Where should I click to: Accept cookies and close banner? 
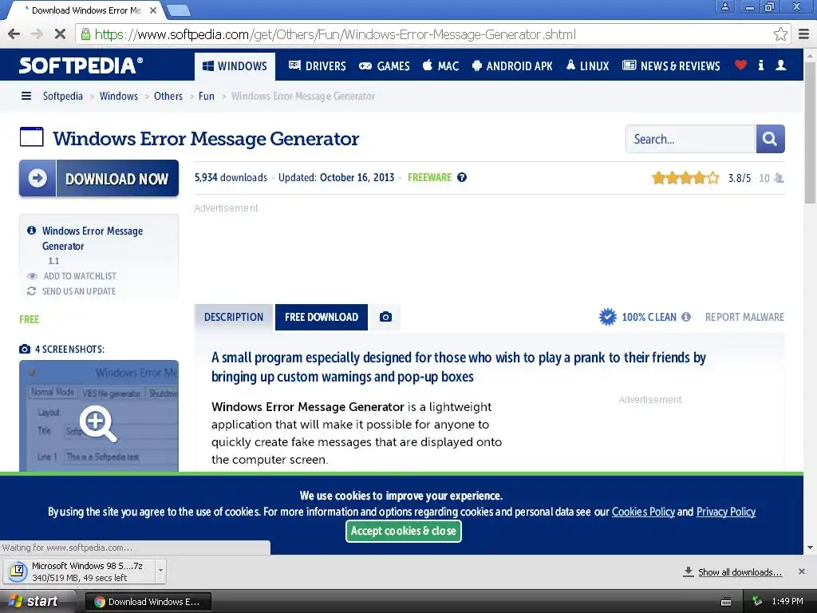tap(403, 531)
